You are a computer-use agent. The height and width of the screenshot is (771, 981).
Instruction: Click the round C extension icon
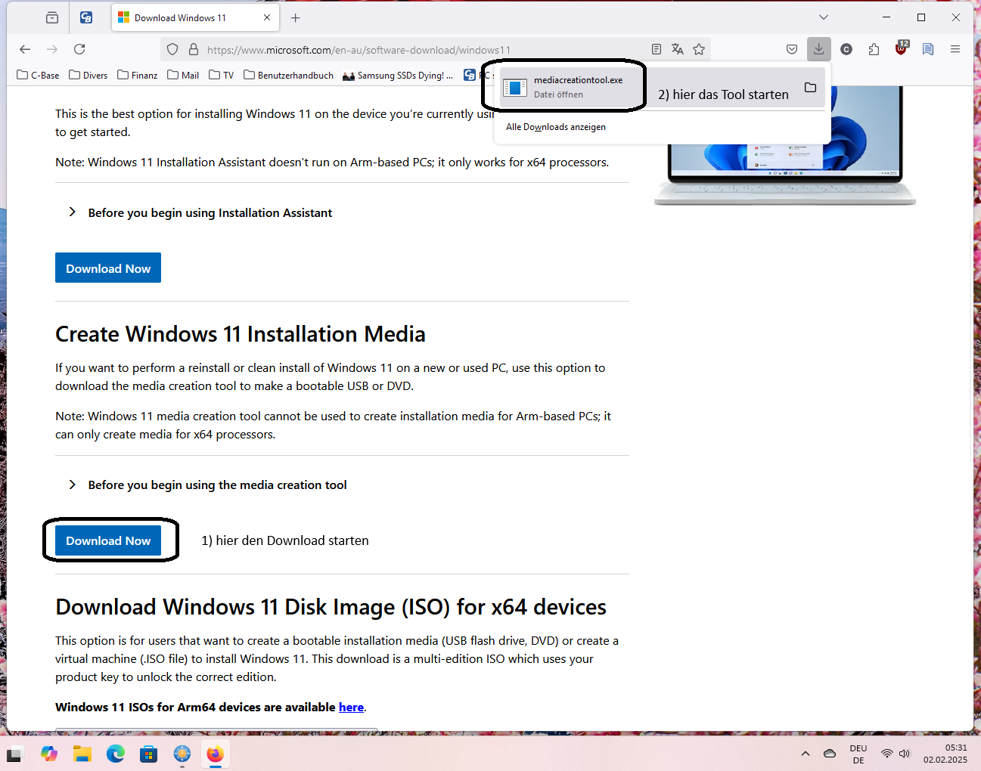(846, 49)
